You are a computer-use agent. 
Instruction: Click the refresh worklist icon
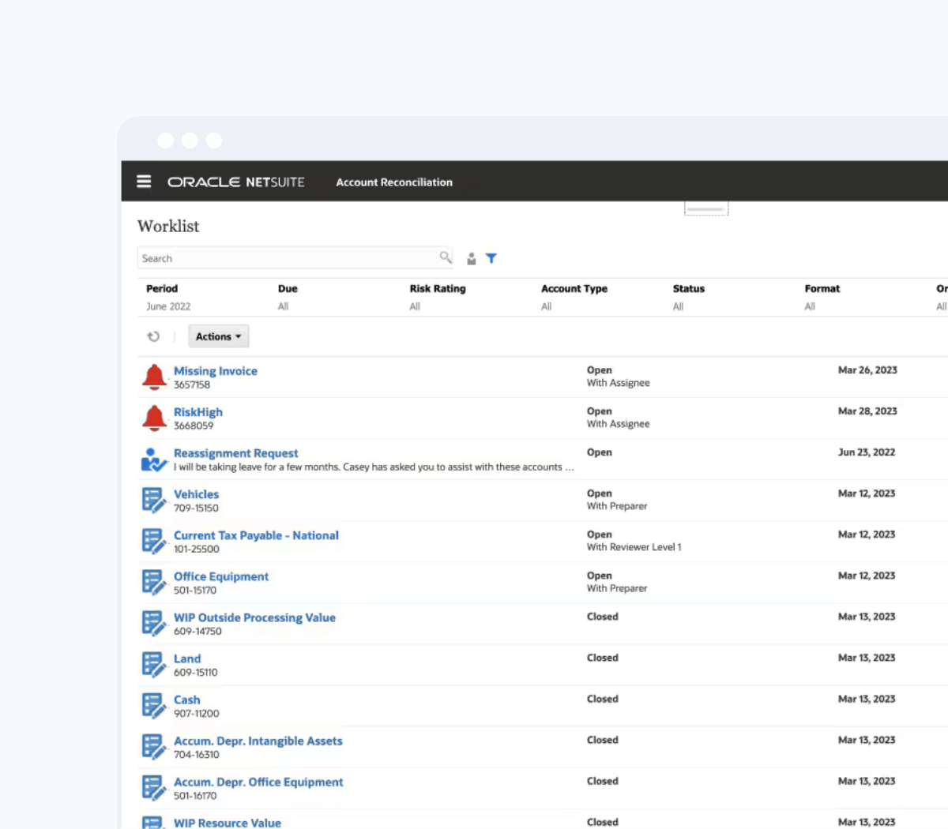[x=153, y=336]
